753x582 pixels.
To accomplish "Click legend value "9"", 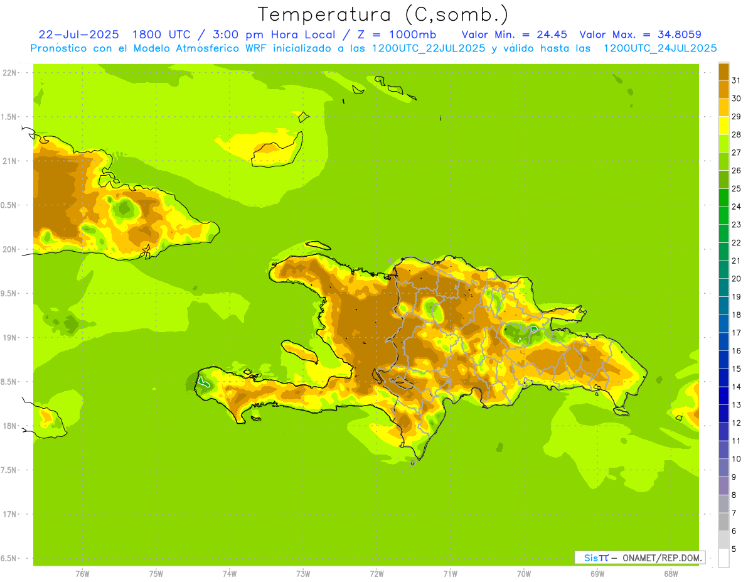I will 734,477.
